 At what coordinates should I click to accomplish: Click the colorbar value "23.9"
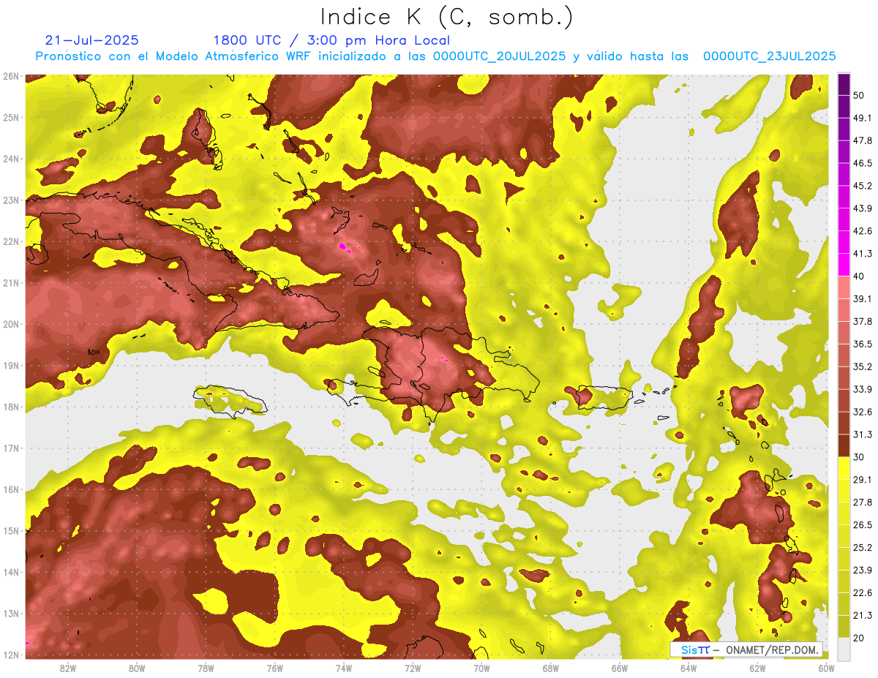[862, 570]
